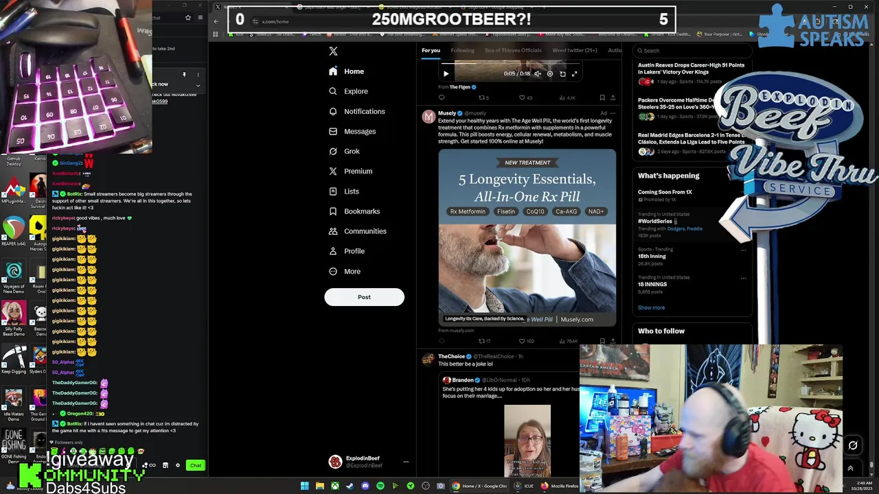Open Grok in the X sidebar
The width and height of the screenshot is (879, 494).
[x=344, y=151]
